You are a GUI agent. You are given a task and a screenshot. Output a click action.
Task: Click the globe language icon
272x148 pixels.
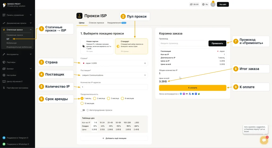click(x=203, y=4)
